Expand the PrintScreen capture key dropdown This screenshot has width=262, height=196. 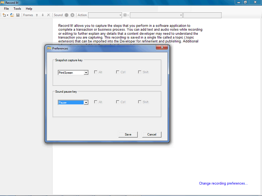pos(86,73)
